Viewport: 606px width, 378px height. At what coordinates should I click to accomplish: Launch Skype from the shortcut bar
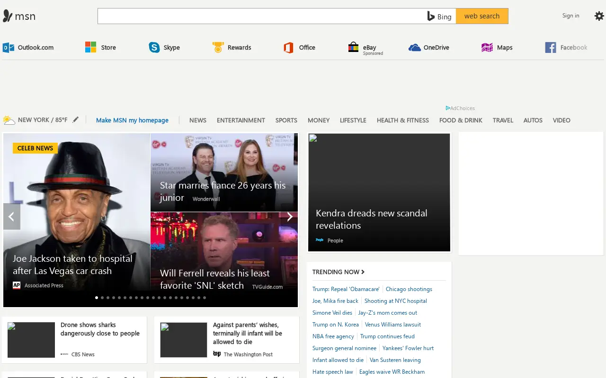point(154,47)
